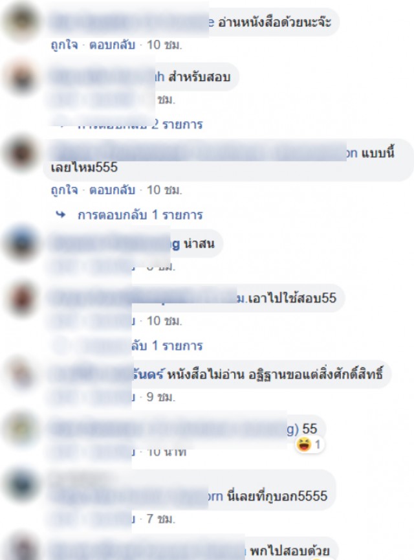The image size is (414, 560).
Task: Open the "10 ชม." timestamp under "อ่านหนังสือด้วยนะจ๊ะ"
Action: 164,45
